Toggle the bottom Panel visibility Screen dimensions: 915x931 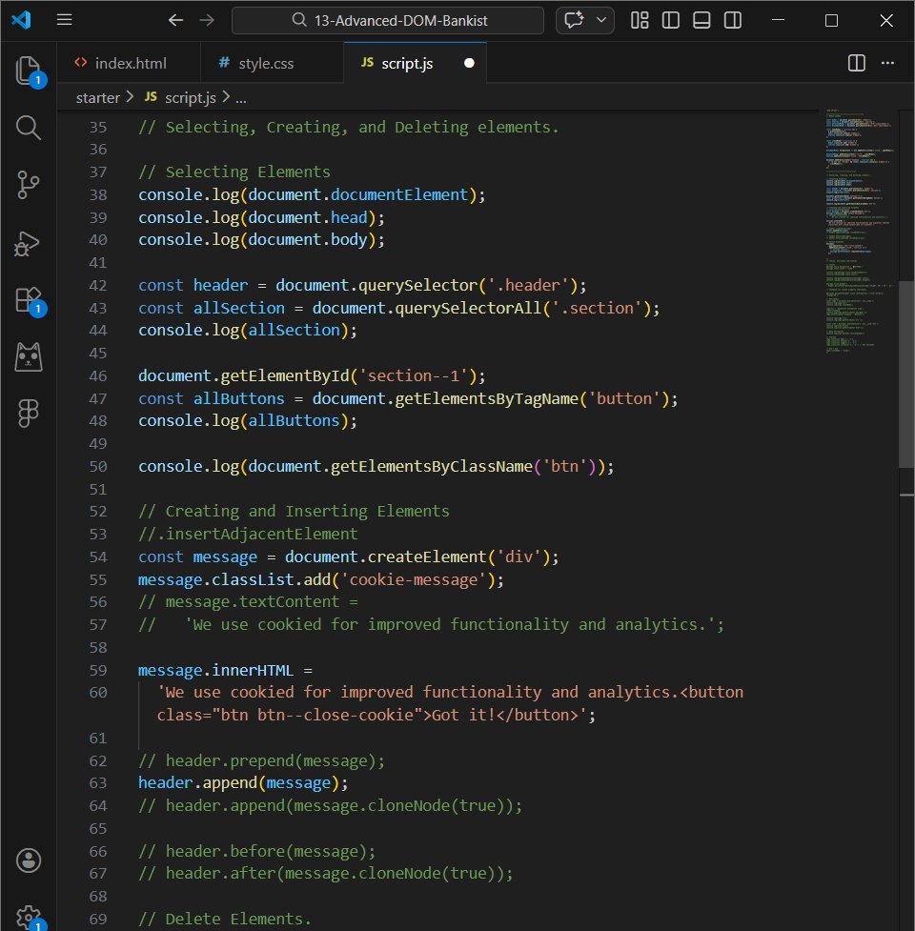pos(701,19)
